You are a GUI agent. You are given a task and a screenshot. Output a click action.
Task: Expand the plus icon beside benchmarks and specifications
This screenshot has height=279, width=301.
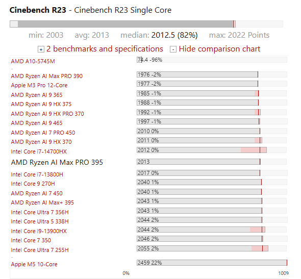pyautogui.click(x=41, y=49)
